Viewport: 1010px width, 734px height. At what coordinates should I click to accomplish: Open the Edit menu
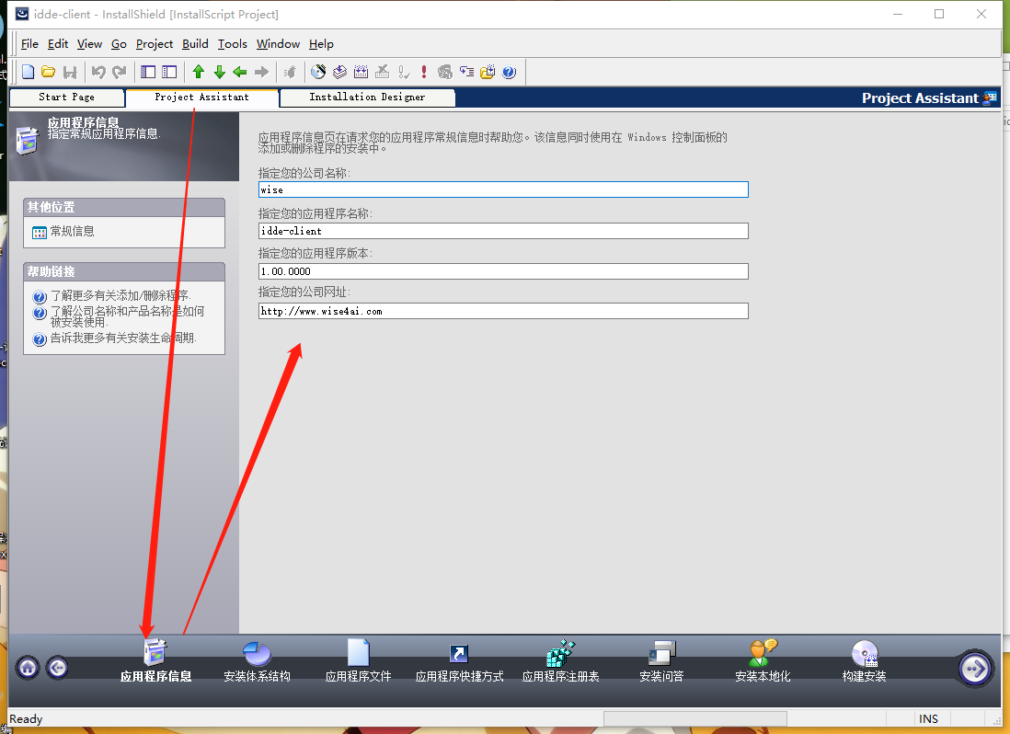58,44
